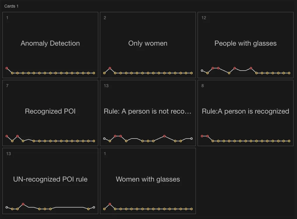Select the Rule: A person is not reco… card

click(148, 113)
